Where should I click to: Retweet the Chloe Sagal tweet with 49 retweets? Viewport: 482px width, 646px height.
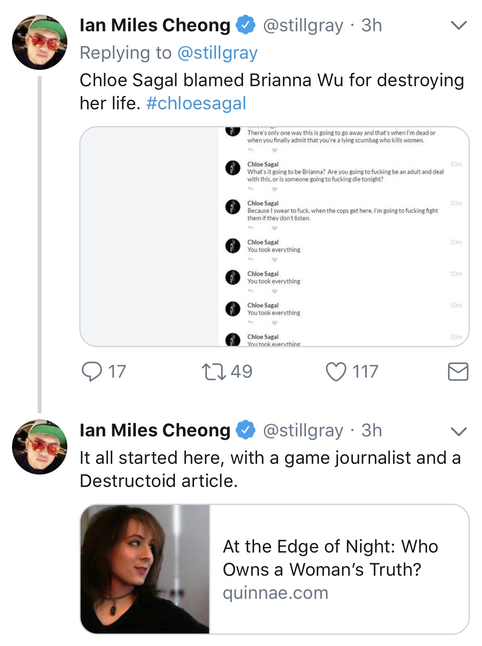coord(214,372)
